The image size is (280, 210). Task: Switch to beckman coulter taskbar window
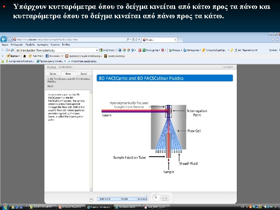tap(128, 207)
